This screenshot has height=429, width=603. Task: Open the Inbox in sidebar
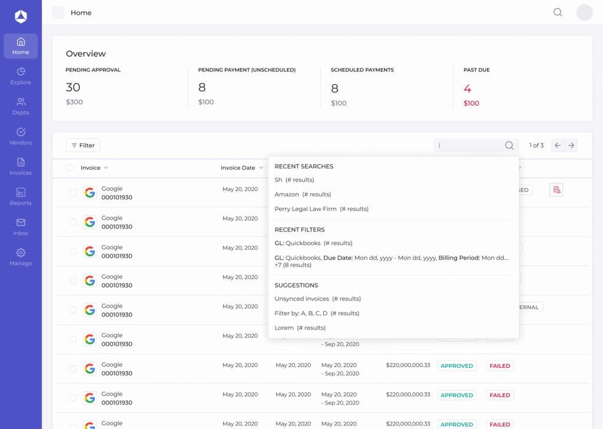pyautogui.click(x=21, y=227)
